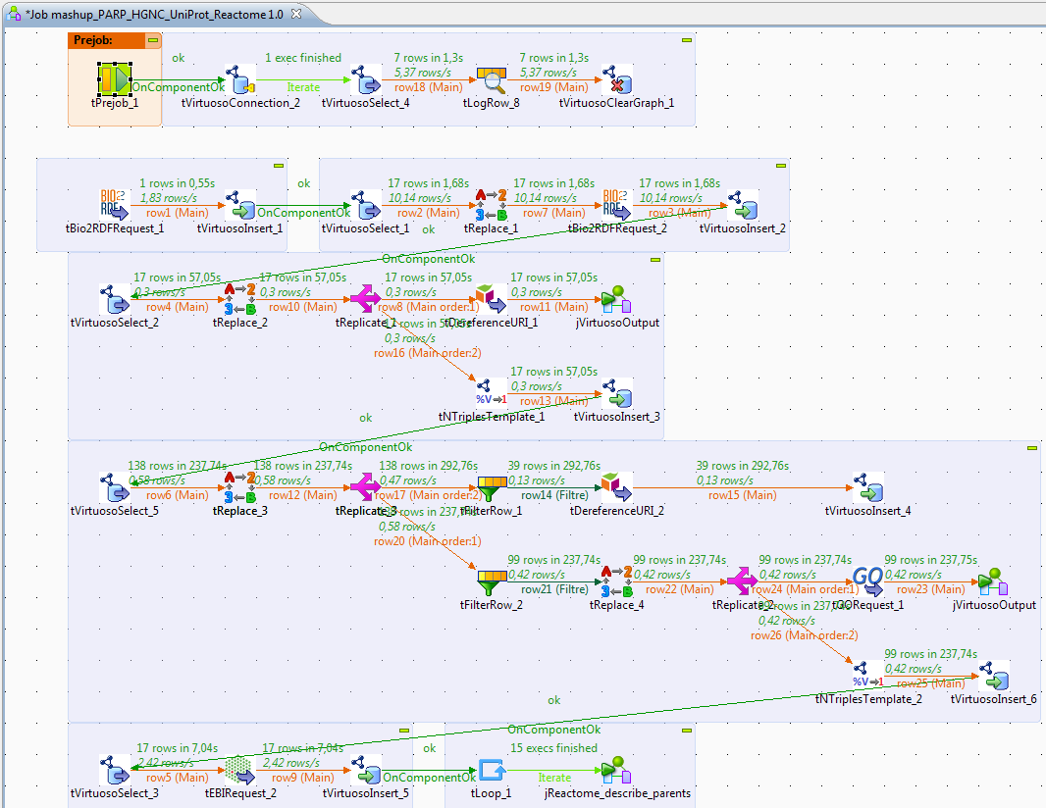Click the tVirtuosoClearGraph_1 component icon
Image resolution: width=1046 pixels, height=808 pixels.
(x=617, y=79)
